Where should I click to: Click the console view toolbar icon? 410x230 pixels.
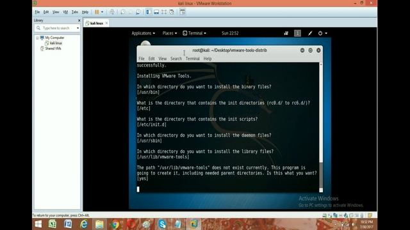click(183, 12)
